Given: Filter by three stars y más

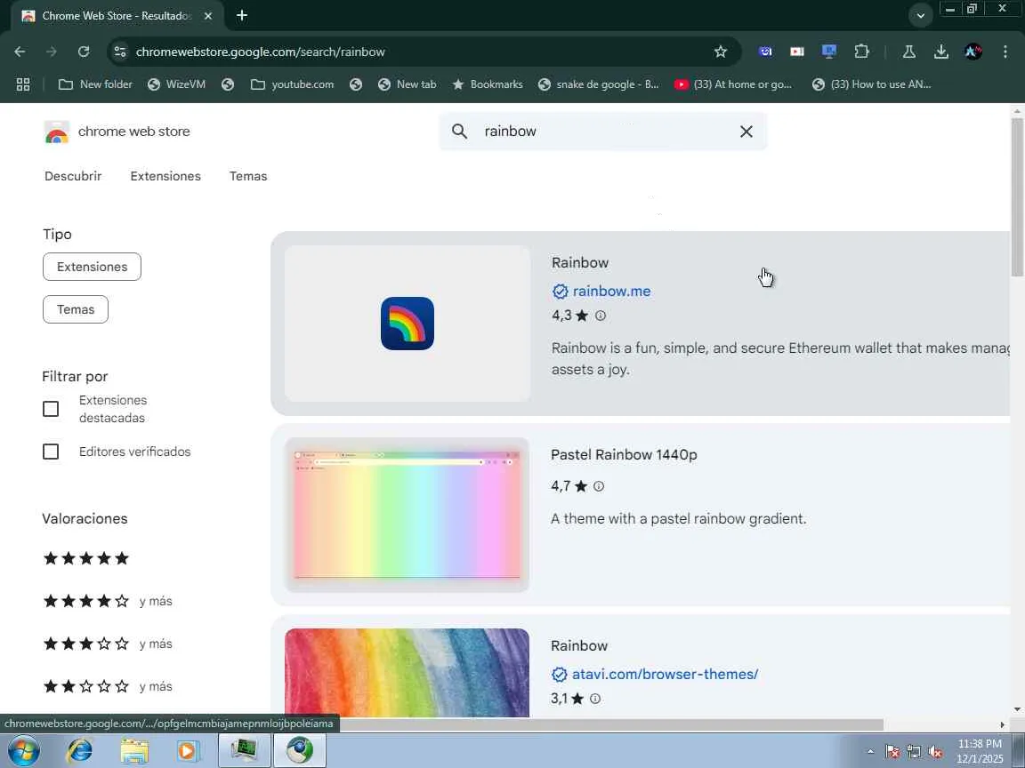Looking at the screenshot, I should coord(108,644).
